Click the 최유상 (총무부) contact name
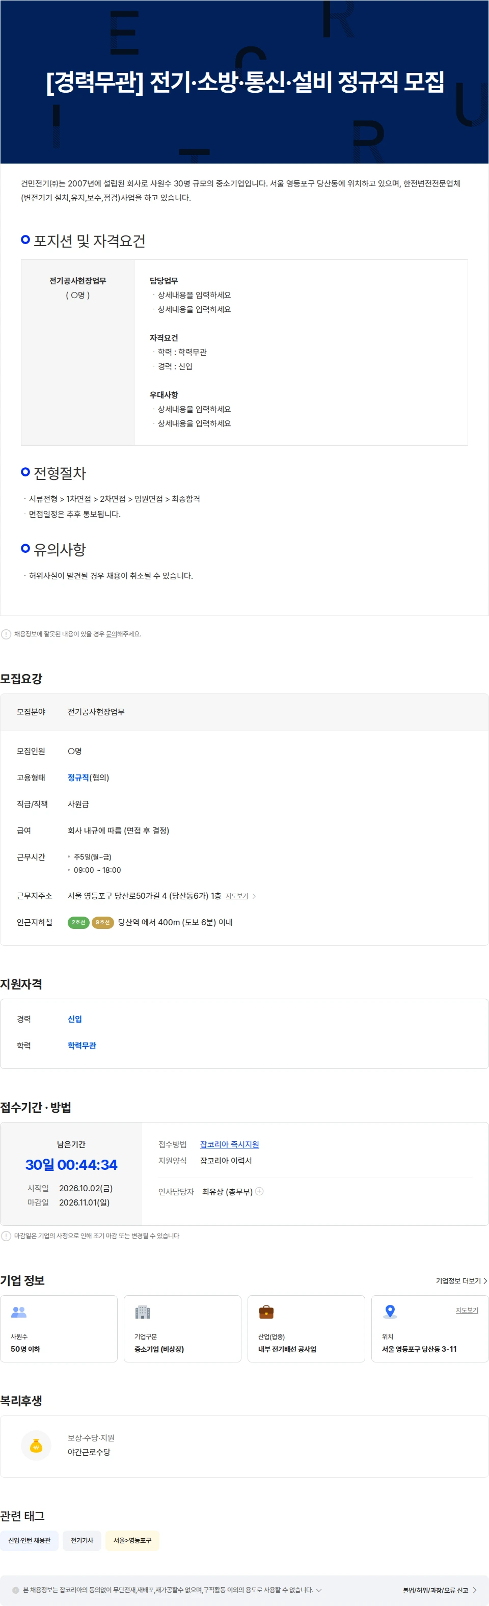 pyautogui.click(x=227, y=1191)
